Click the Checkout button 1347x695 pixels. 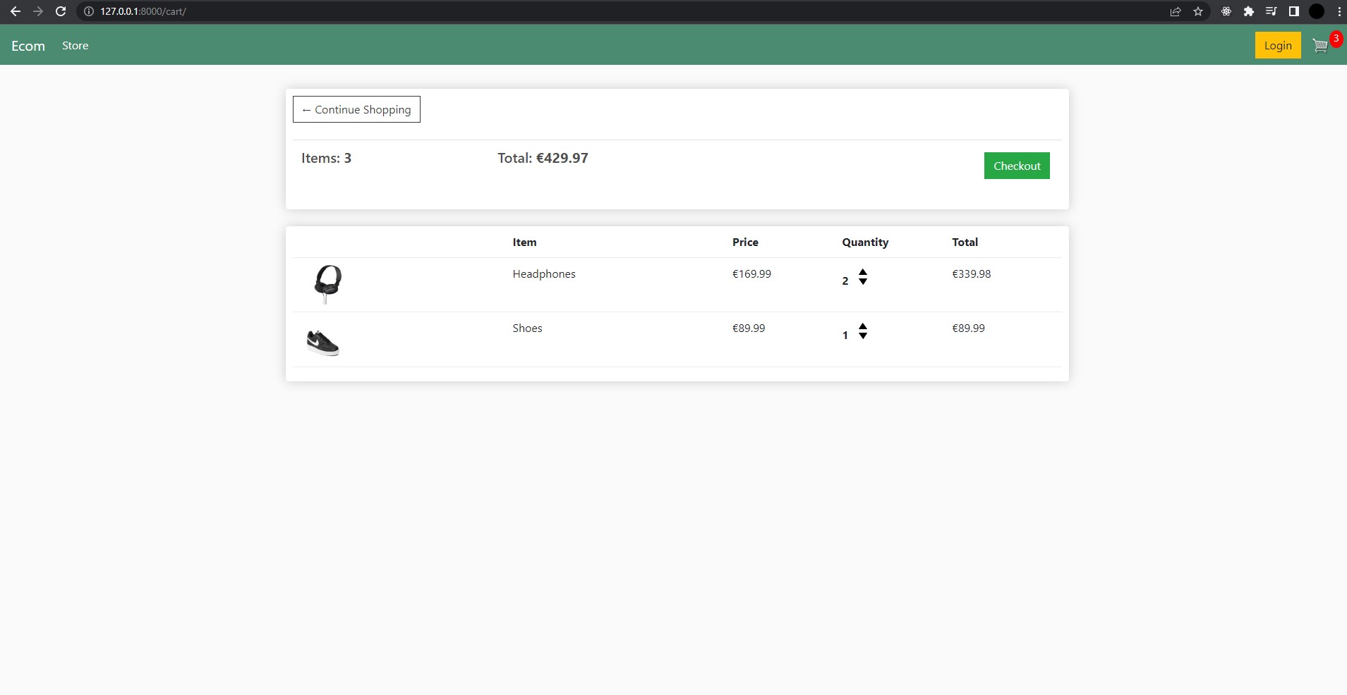tap(1017, 165)
